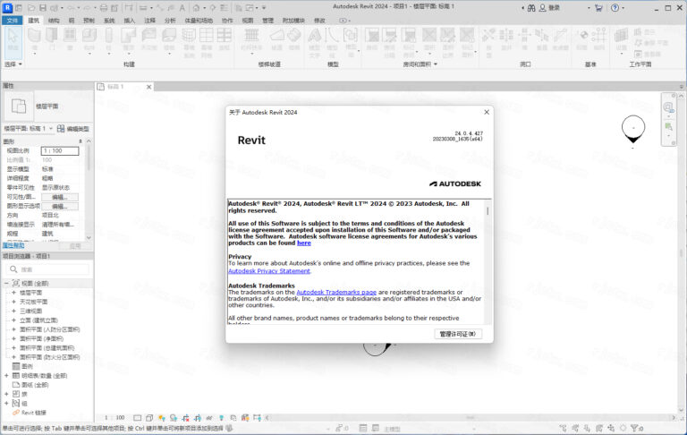Select the Level datum tool
Screen dimensions: 687x435
click(583, 38)
